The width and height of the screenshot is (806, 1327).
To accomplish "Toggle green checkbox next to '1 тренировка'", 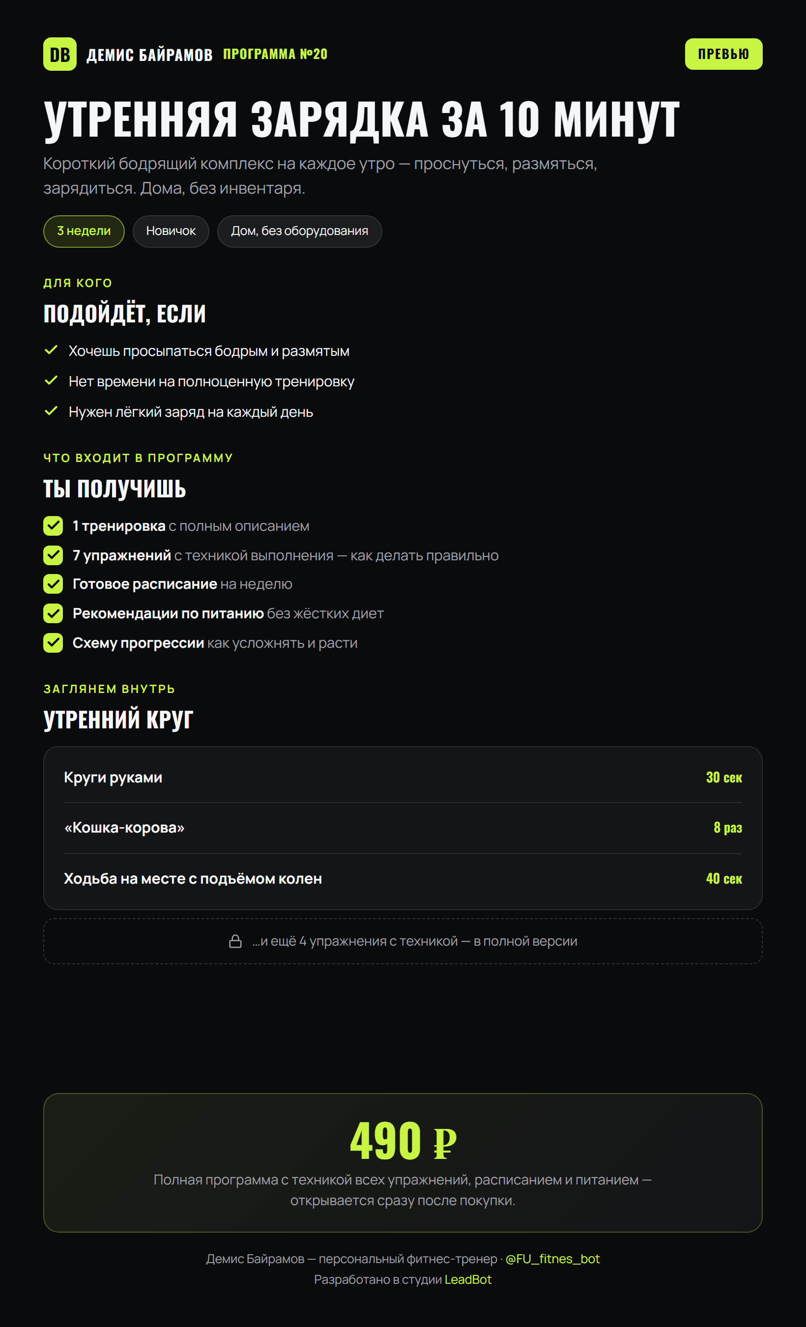I will 53,525.
